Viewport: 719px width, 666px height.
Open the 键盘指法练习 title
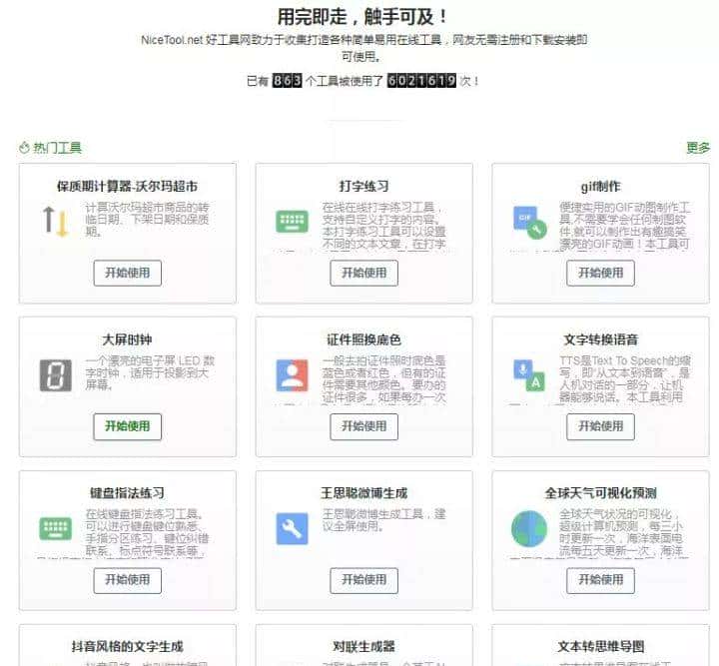pos(128,493)
